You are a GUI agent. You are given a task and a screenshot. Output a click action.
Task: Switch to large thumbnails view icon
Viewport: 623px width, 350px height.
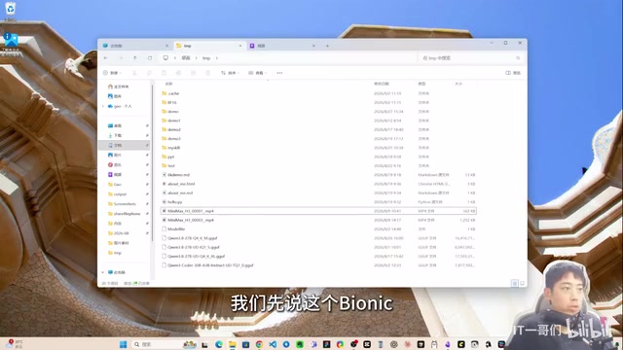(x=522, y=283)
